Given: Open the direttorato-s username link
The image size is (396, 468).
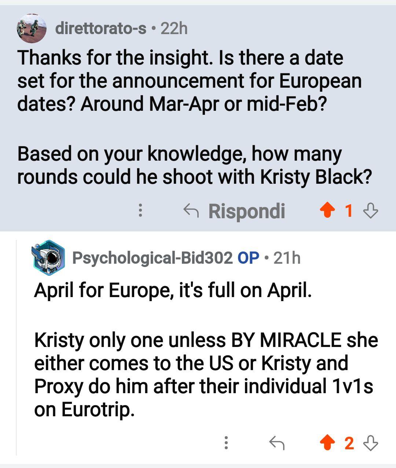Looking at the screenshot, I should click(x=101, y=28).
